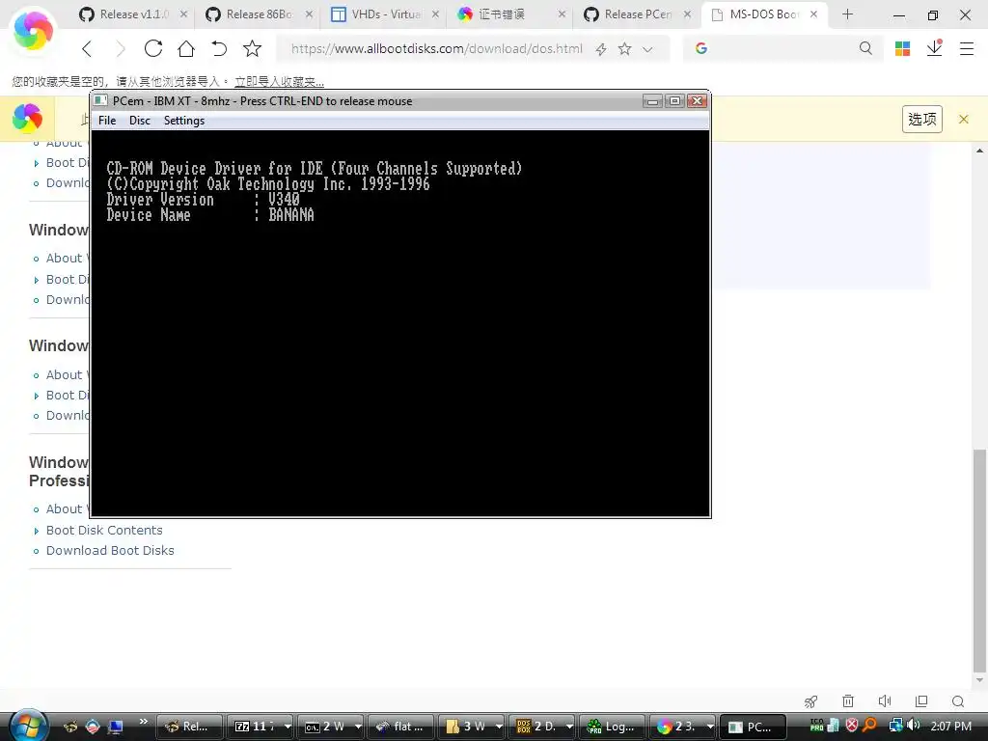Click show desktop quick launch icon
The image size is (988, 741).
point(116,727)
